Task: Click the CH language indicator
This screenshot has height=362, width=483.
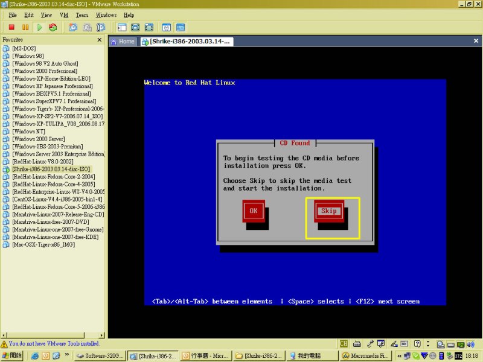Action: (x=344, y=343)
